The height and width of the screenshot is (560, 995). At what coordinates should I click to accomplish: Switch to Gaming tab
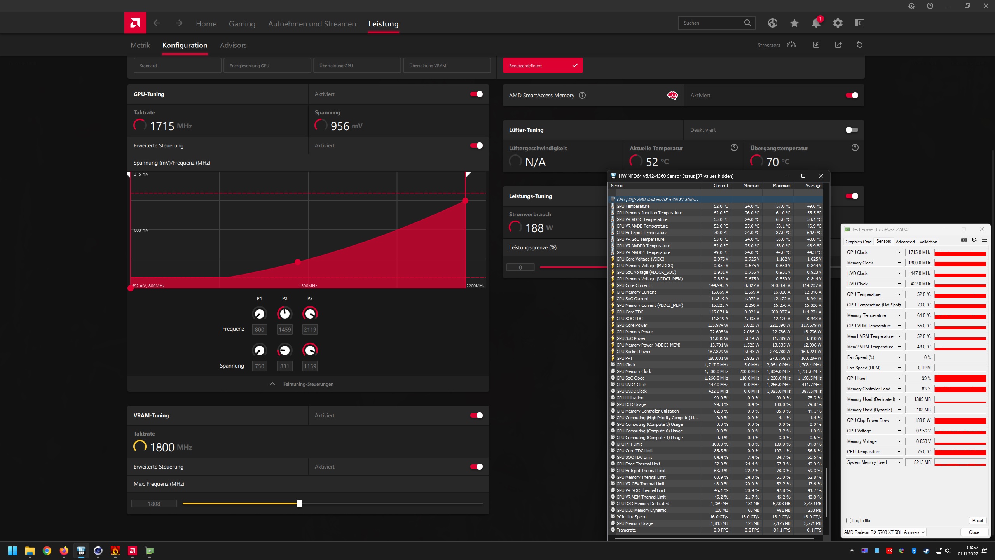242,24
